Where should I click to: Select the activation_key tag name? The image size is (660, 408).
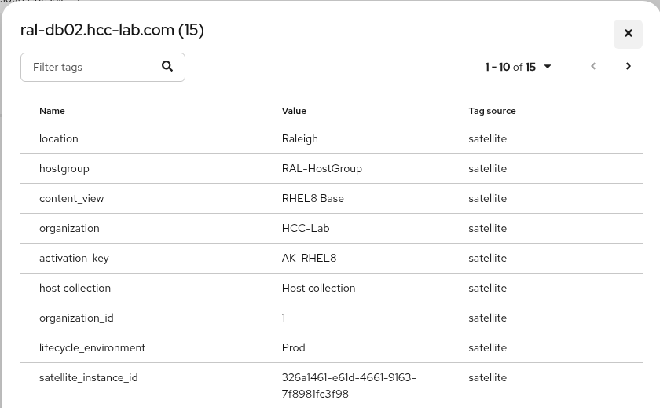click(x=74, y=258)
